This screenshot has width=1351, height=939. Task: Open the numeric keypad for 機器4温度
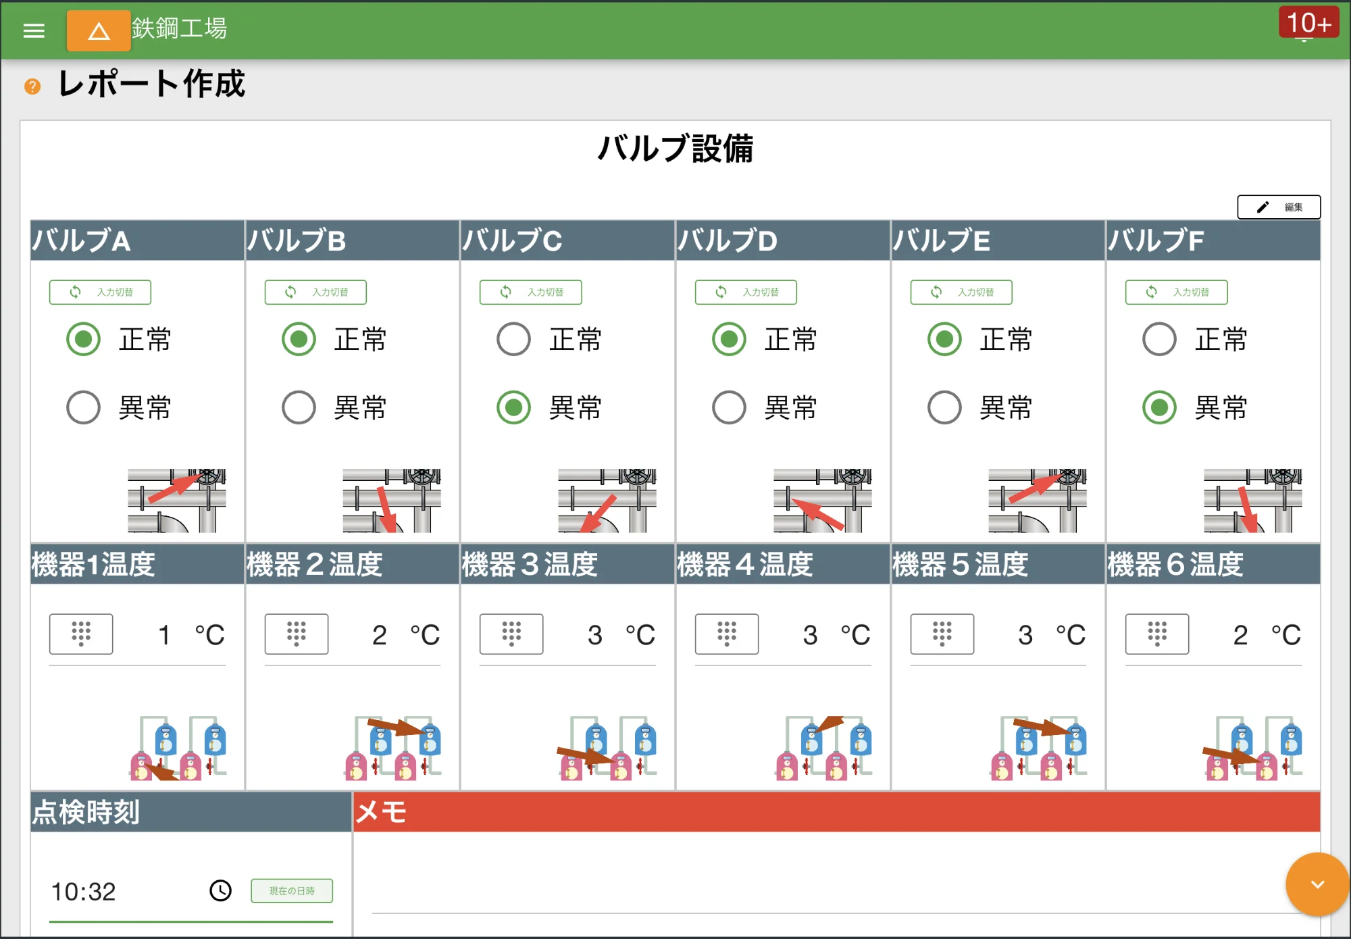[x=726, y=634]
